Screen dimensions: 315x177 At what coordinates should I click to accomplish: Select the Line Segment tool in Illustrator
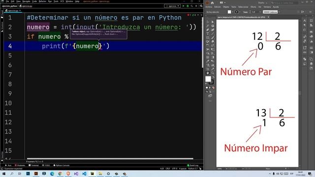213,34
